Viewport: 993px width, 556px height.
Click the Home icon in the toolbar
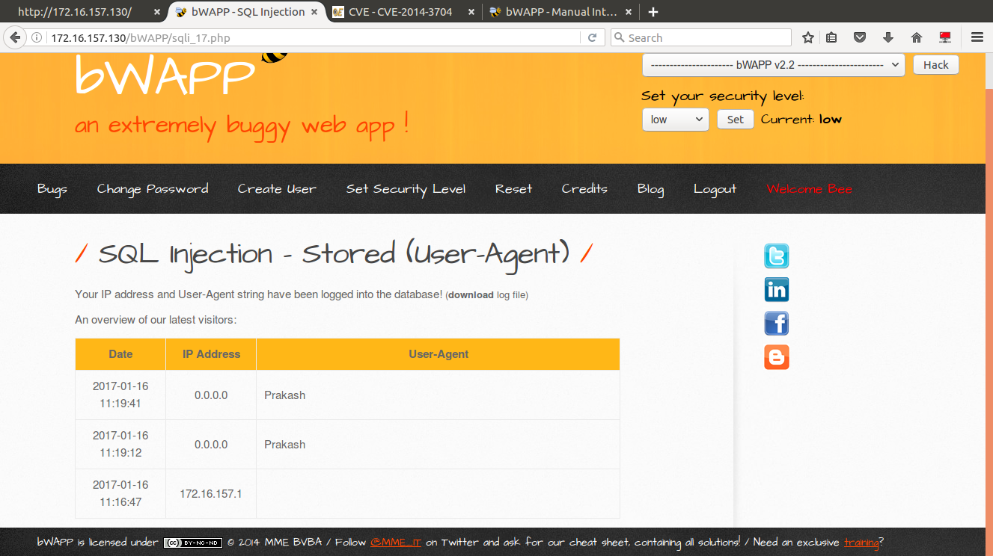tap(916, 37)
